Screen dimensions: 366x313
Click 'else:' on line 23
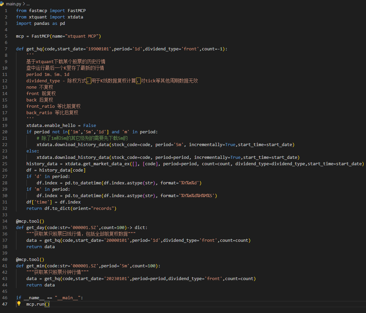(x=33, y=151)
